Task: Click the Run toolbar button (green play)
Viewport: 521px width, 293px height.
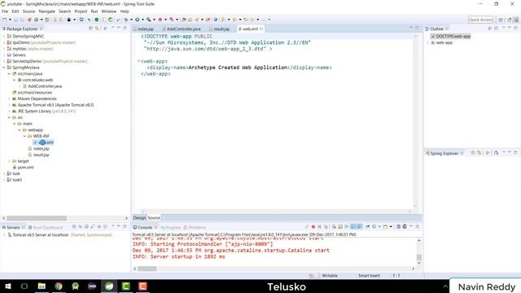Action: point(137,20)
